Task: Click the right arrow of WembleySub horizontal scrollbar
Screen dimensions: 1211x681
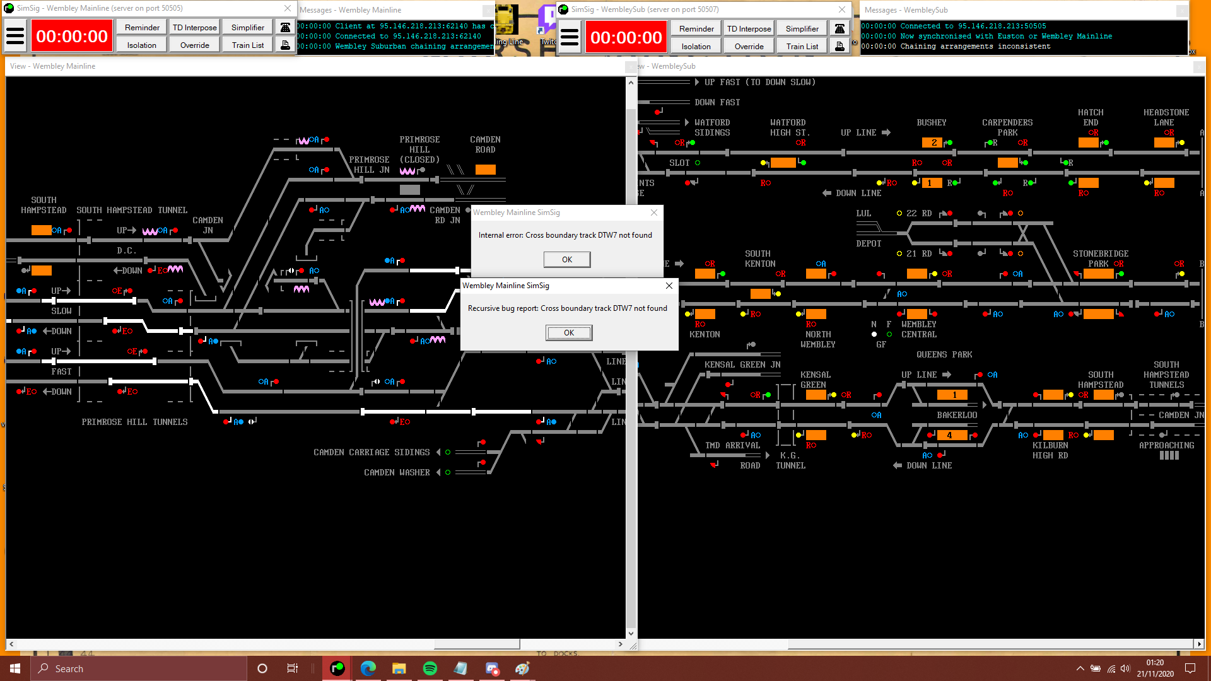Action: (x=1199, y=644)
